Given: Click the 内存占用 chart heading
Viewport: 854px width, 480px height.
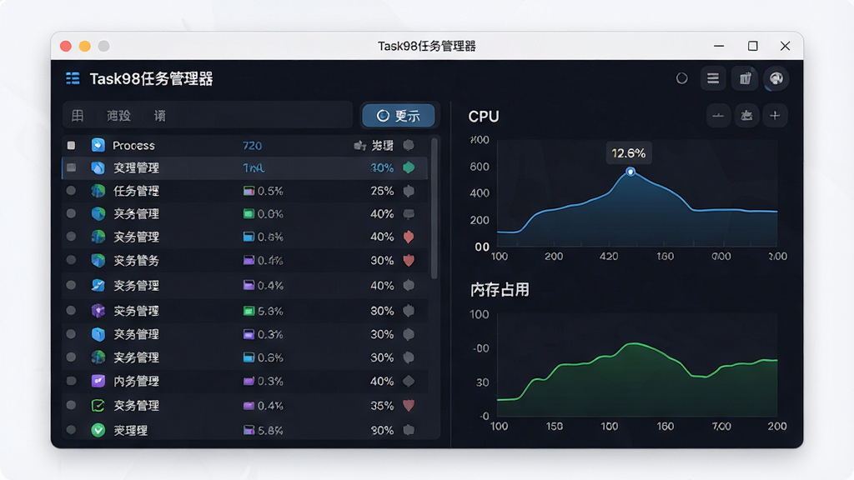Looking at the screenshot, I should tap(500, 289).
